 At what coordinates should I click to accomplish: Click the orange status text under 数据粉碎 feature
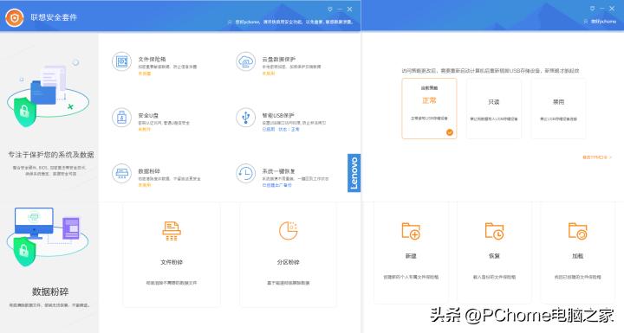[x=145, y=185]
